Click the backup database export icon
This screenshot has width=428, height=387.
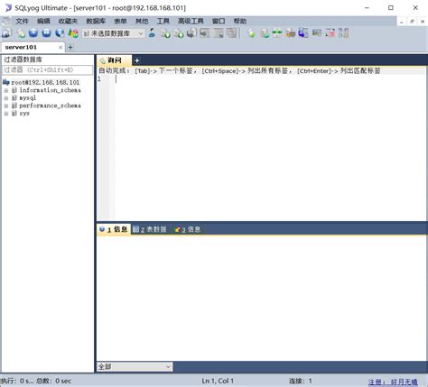(179, 33)
